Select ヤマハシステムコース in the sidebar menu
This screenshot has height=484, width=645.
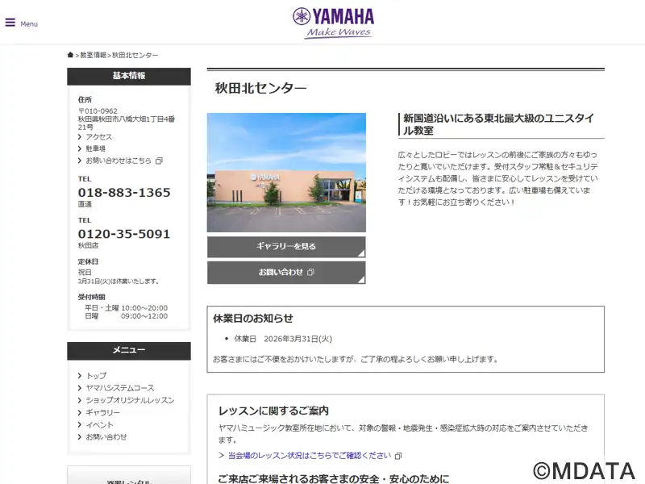coord(119,388)
